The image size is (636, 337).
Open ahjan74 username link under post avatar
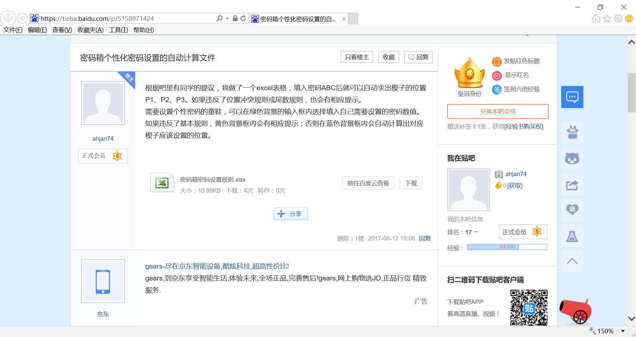coord(103,139)
